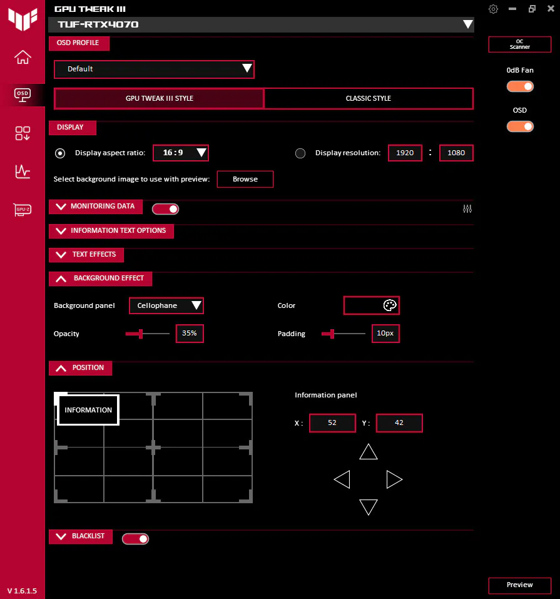Expand the Information Text Options section

pos(111,231)
